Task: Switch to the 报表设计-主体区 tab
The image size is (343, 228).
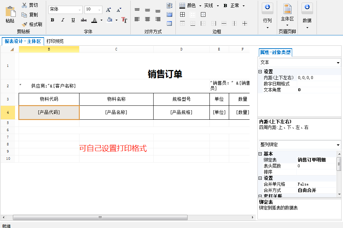Action: point(23,41)
